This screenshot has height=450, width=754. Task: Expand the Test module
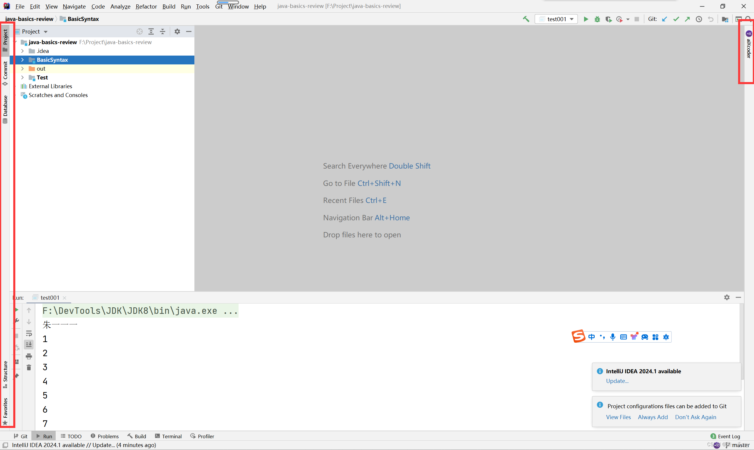[x=22, y=77]
